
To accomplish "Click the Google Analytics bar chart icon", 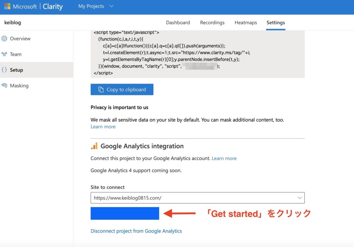I will (x=94, y=146).
